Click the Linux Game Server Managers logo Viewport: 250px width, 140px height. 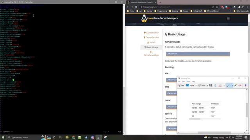click(159, 18)
